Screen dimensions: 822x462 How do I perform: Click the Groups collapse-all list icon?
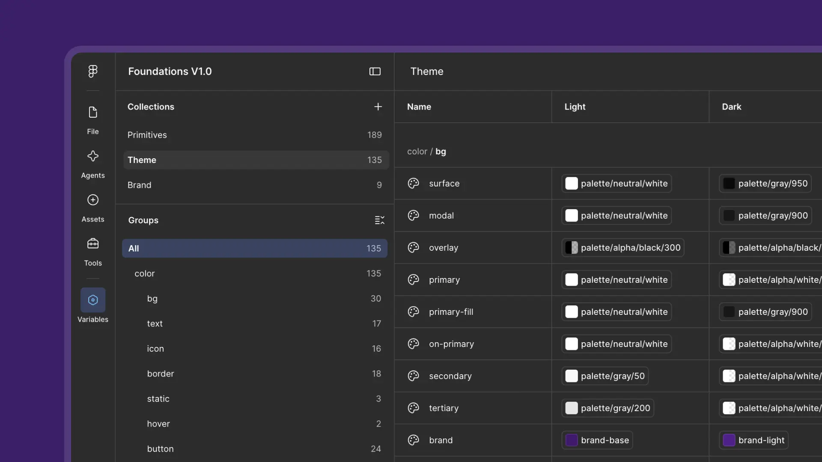[x=380, y=220]
